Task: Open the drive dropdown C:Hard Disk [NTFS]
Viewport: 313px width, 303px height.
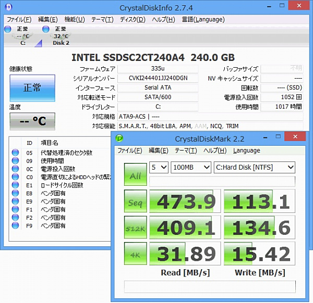Action: point(255,167)
